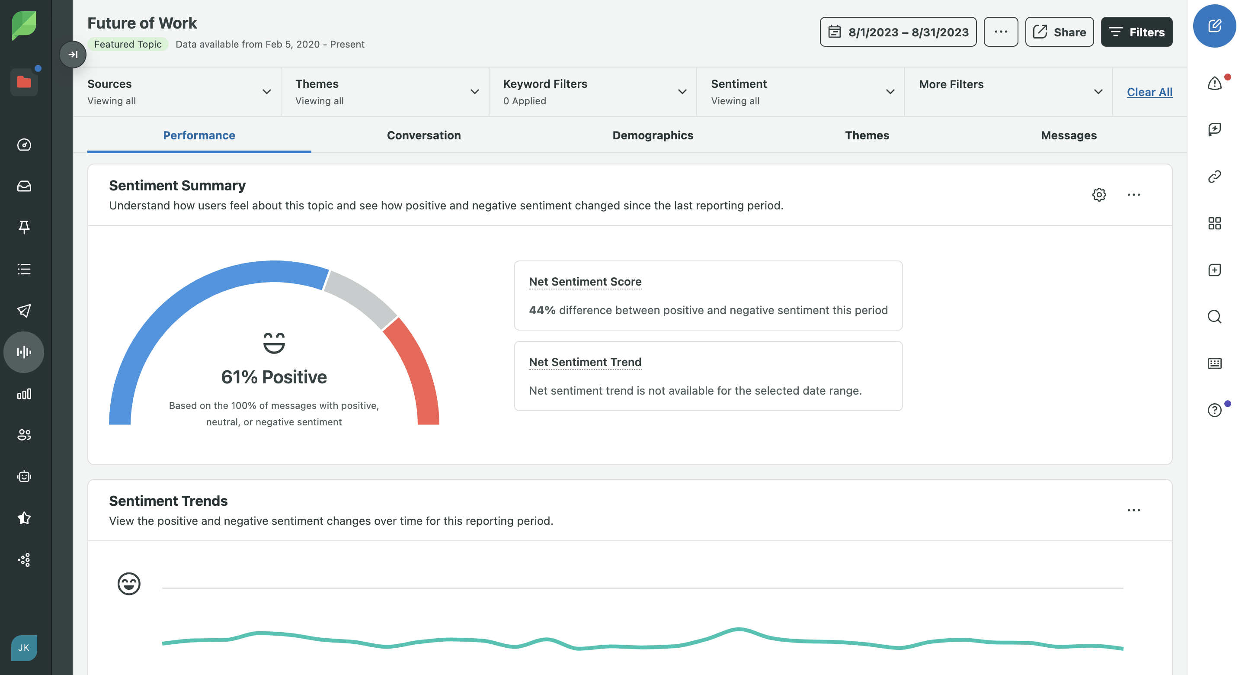Viewport: 1242px width, 675px height.
Task: Click the Inbox tray icon in sidebar
Action: click(24, 186)
